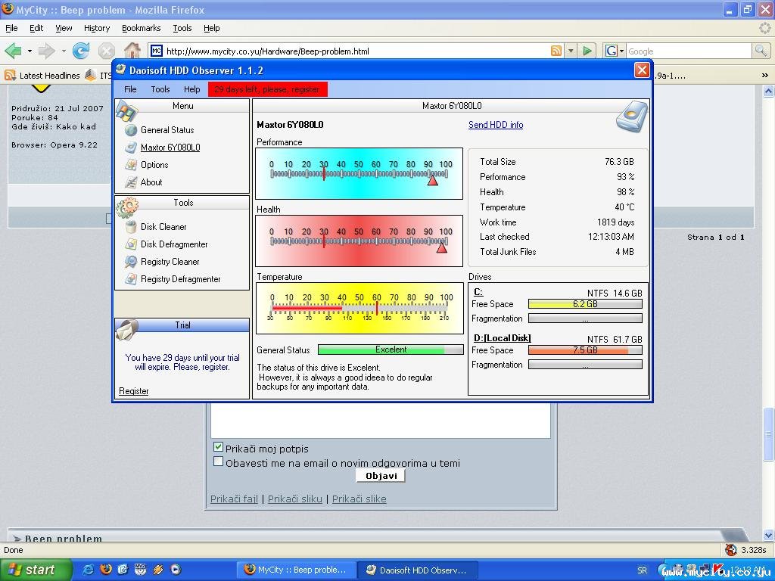The width and height of the screenshot is (775, 581).
Task: Click the About icon in Menu
Action: 130,182
